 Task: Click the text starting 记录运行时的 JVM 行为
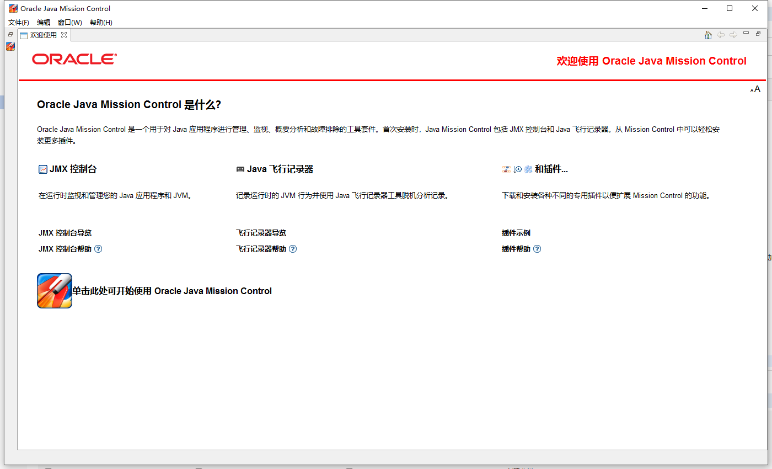(342, 195)
